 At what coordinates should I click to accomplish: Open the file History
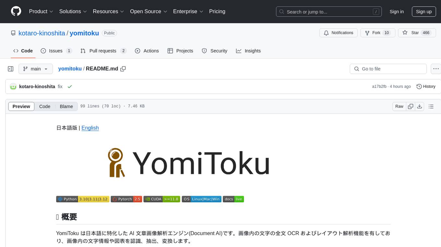tap(426, 87)
